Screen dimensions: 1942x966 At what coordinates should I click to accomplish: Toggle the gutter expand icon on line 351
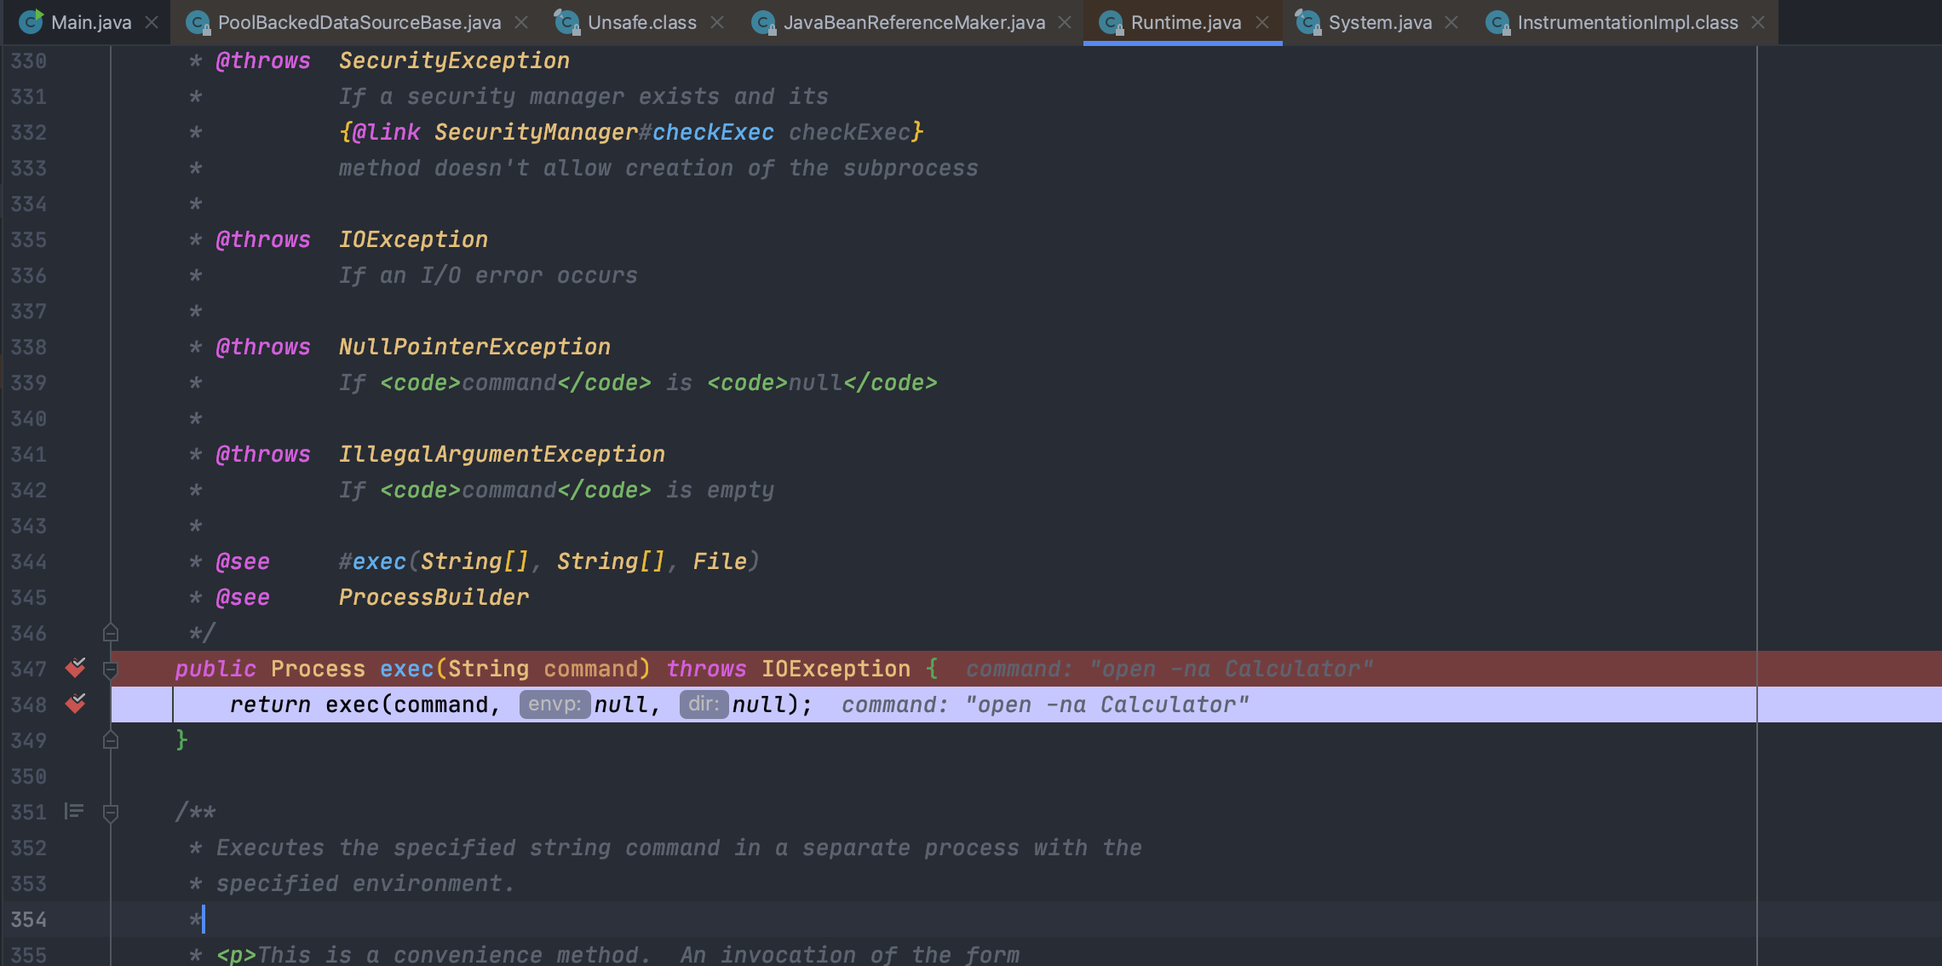pos(109,811)
